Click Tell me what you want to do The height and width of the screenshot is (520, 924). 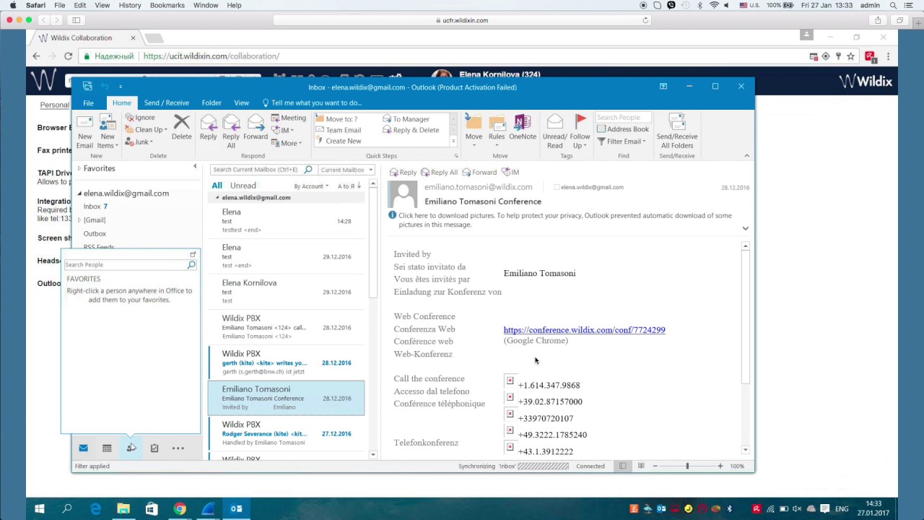[312, 103]
